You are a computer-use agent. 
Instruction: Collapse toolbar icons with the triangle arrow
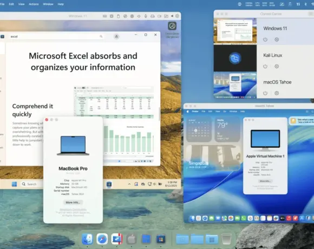click(172, 16)
